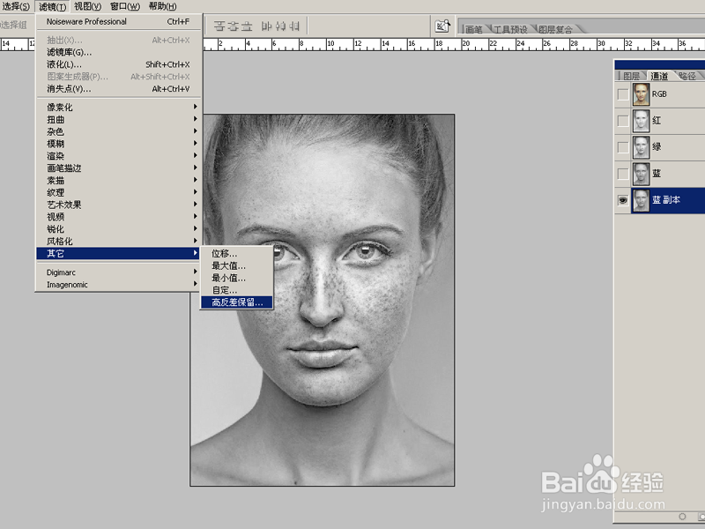Open the 图层复合 palette well tab
Viewport: 705px width, 529px height.
tap(555, 30)
